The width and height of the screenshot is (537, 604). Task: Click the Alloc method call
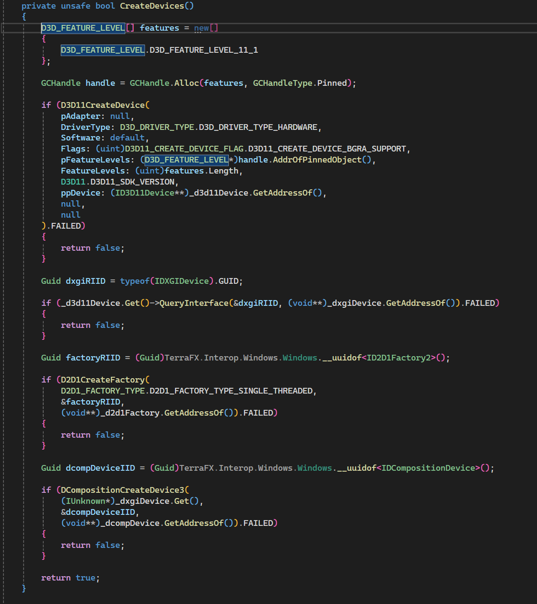pyautogui.click(x=187, y=83)
